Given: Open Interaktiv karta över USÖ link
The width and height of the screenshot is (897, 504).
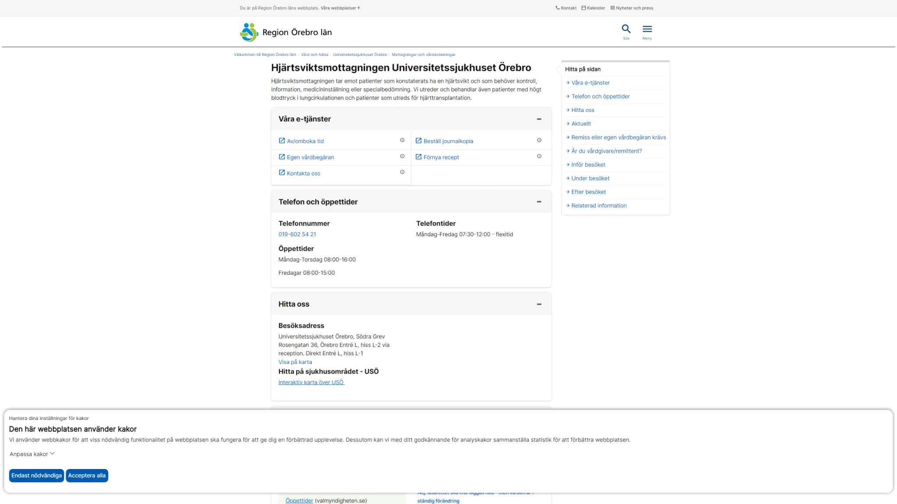Looking at the screenshot, I should click(311, 382).
